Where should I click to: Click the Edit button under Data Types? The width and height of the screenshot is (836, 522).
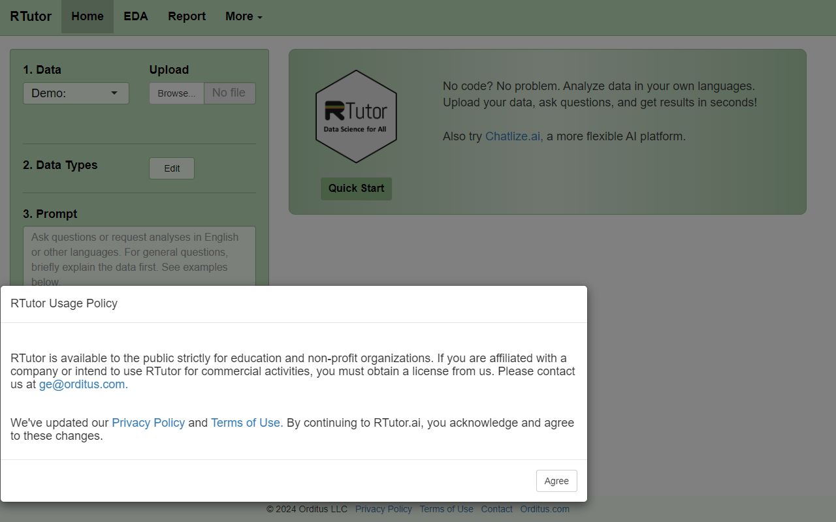tap(171, 168)
